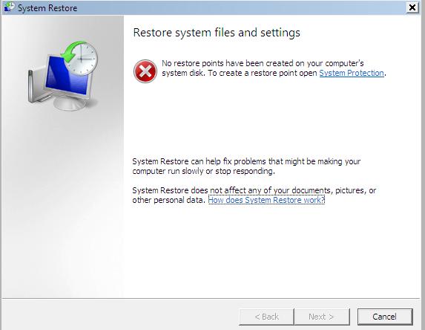Click the disabled Back button
This screenshot has height=330, width=425.
(266, 317)
